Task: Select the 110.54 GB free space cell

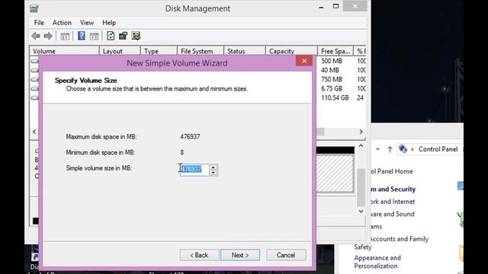Action: [x=335, y=97]
